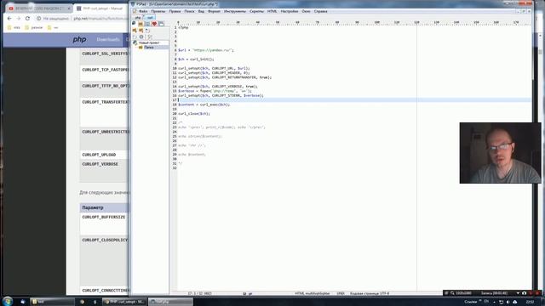
Task: Reload the php.net page in browser
Action: pos(28,19)
